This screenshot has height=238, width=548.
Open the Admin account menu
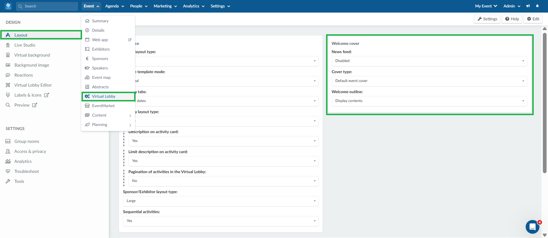(512, 6)
